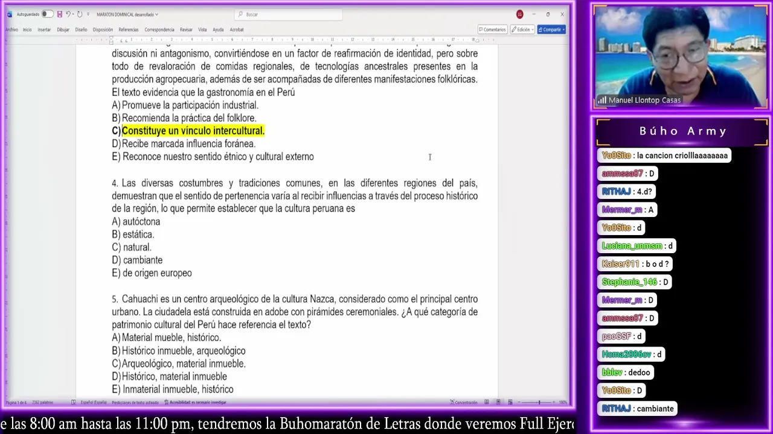Click the Save (Guardar) icon
Image resolution: width=773 pixels, height=434 pixels.
[59, 14]
